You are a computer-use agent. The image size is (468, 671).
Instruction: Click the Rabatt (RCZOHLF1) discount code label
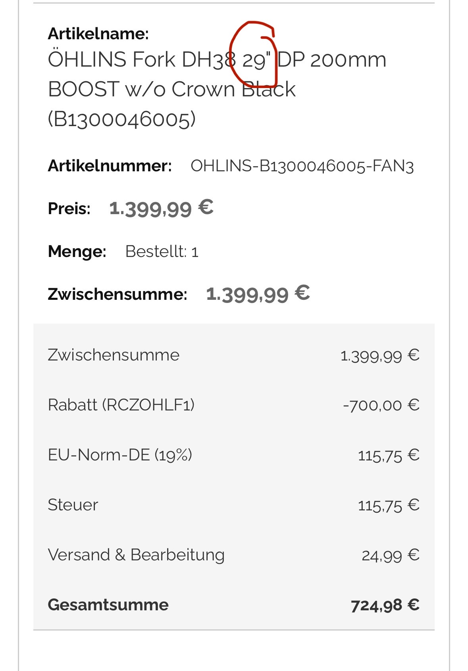(121, 405)
